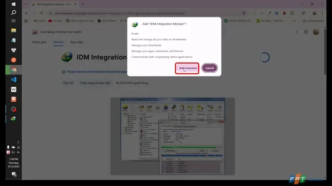Open the ANIME-MANGA bookmark

(x=238, y=21)
